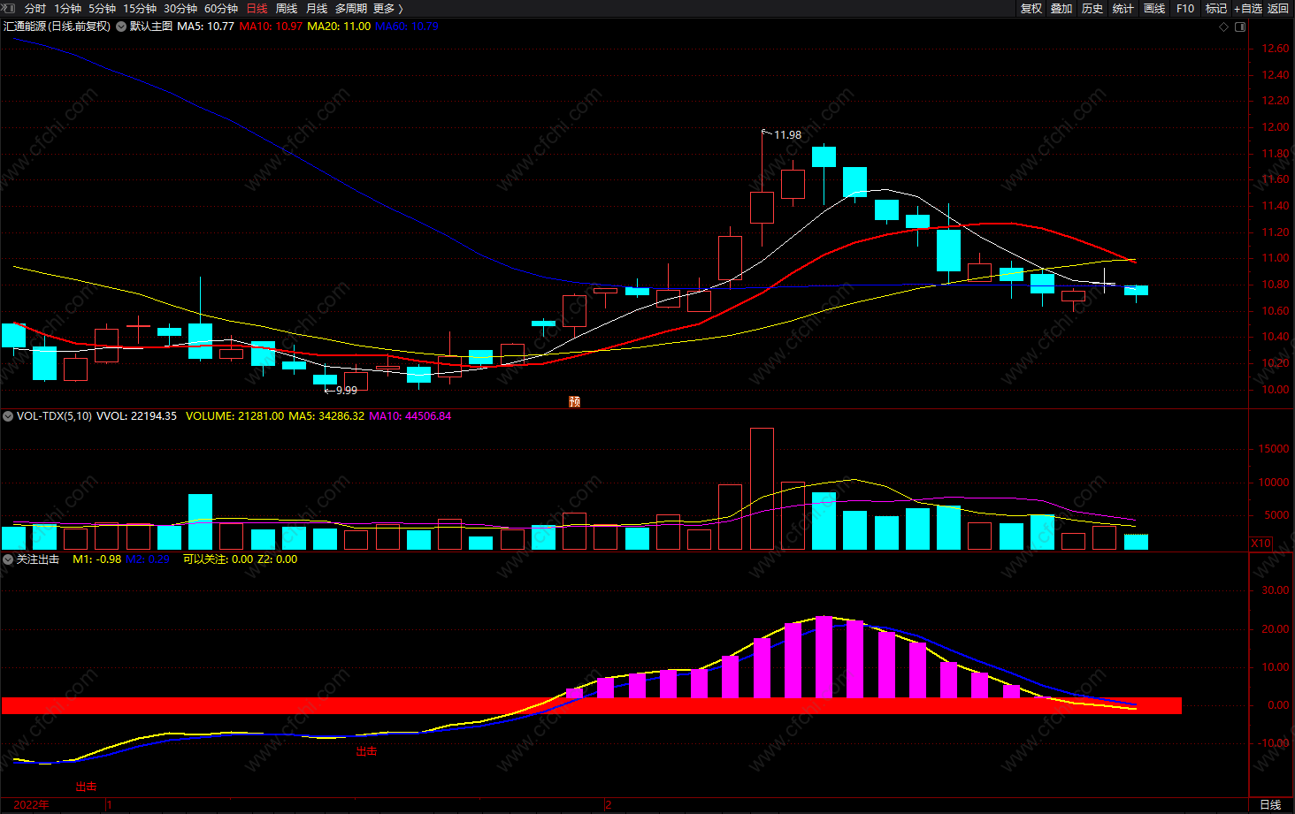Click the MA10: 10.97 red label
The height and width of the screenshot is (814, 1295).
[x=271, y=27]
